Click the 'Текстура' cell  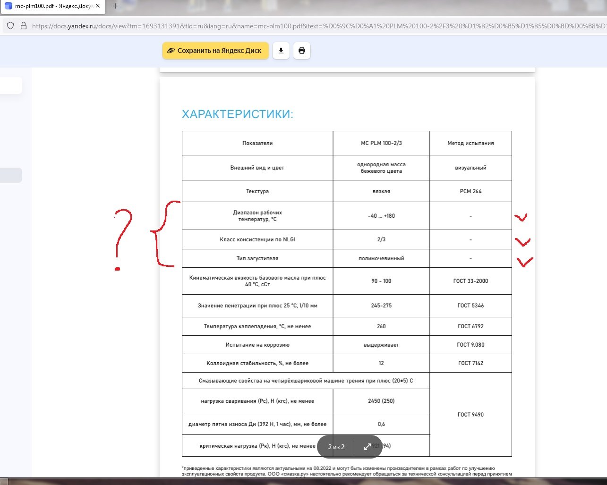pos(257,191)
